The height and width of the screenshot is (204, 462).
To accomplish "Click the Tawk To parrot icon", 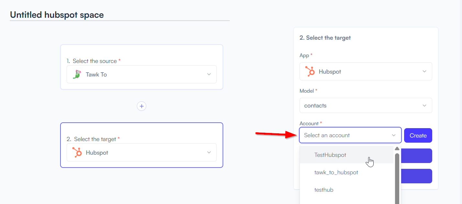I will pyautogui.click(x=76, y=74).
